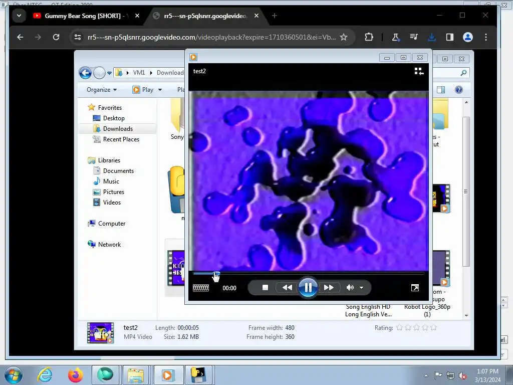Stop playback in Windows Media Player
Screen dimensions: 513x385
(265, 287)
